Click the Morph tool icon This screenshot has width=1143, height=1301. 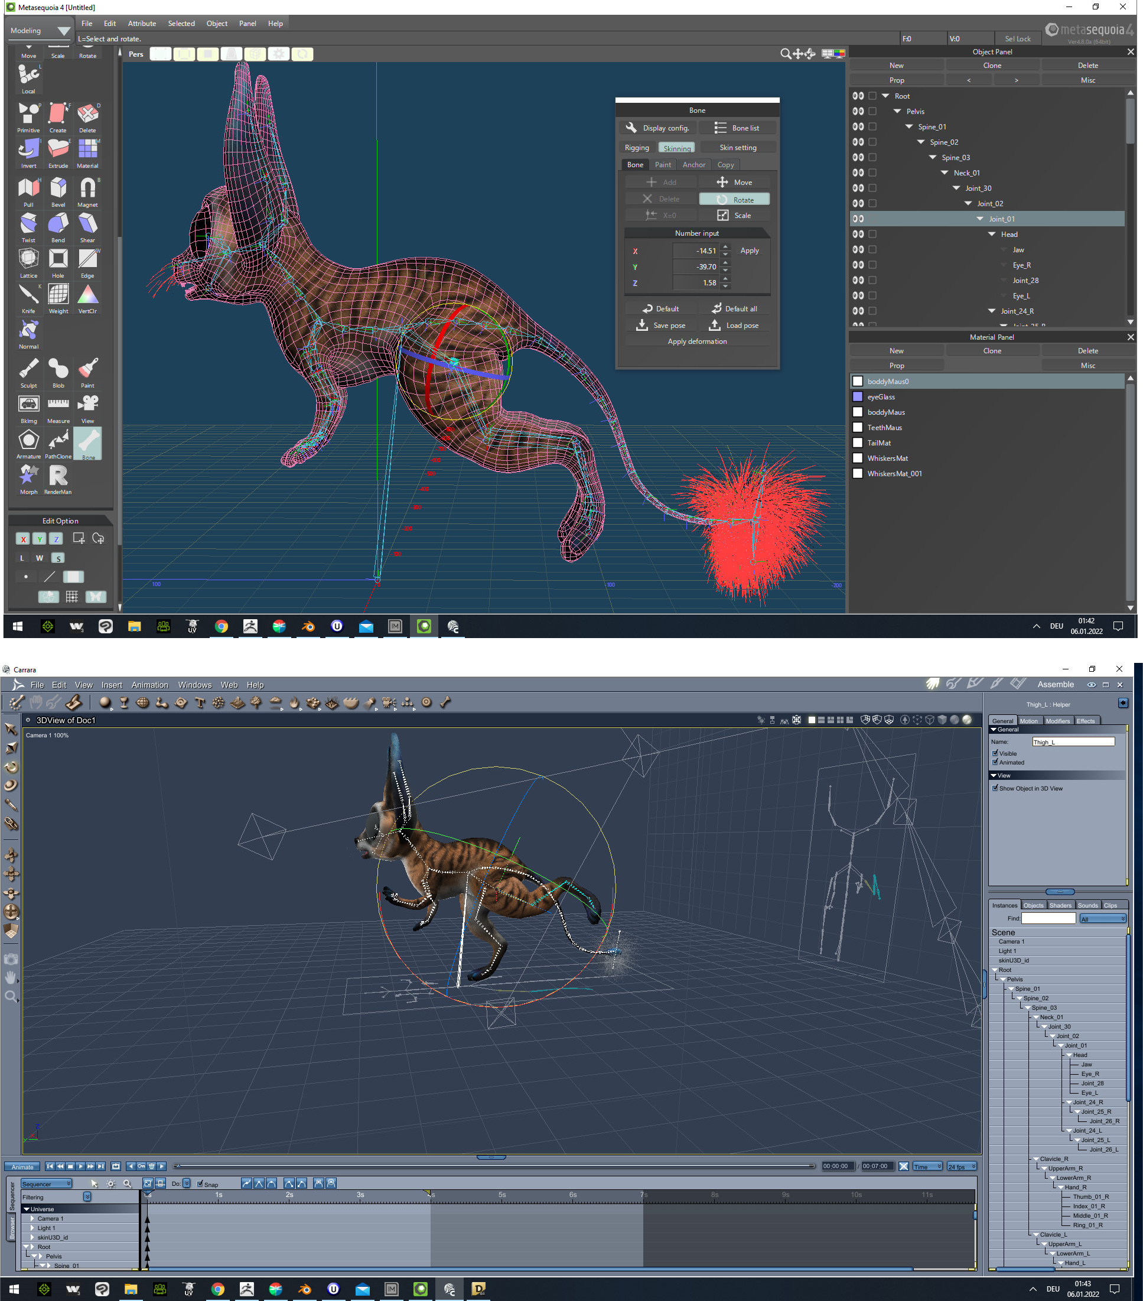coord(28,477)
